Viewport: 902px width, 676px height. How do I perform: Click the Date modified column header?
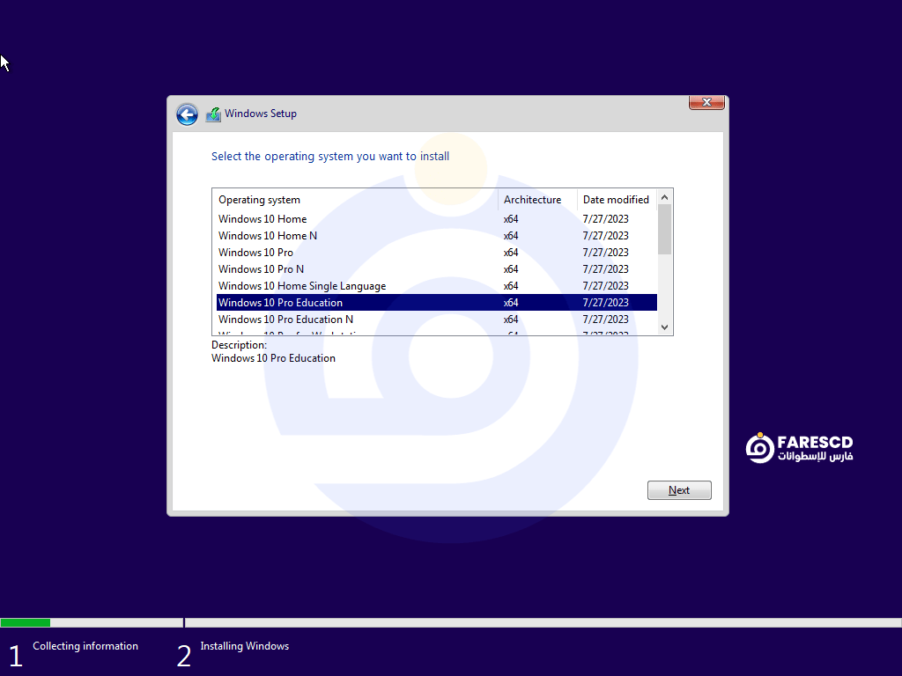coord(617,200)
